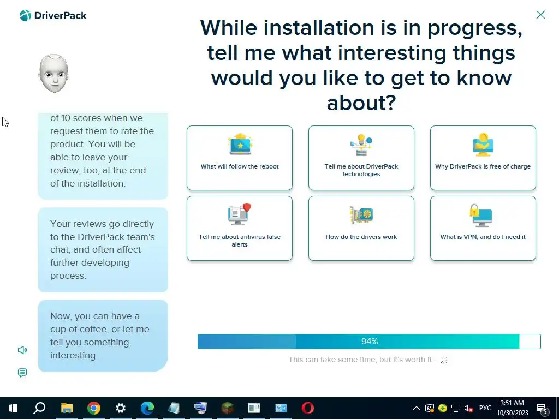Viewport: 559px width, 419px height.
Task: Launch Google Chrome from taskbar
Action: click(x=94, y=408)
